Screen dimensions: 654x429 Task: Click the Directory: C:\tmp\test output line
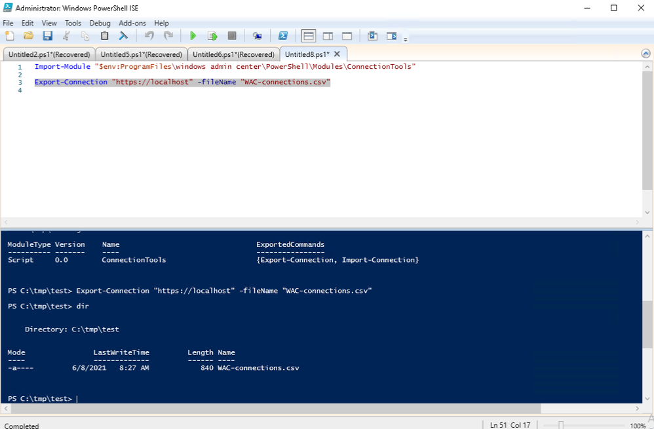pos(71,329)
